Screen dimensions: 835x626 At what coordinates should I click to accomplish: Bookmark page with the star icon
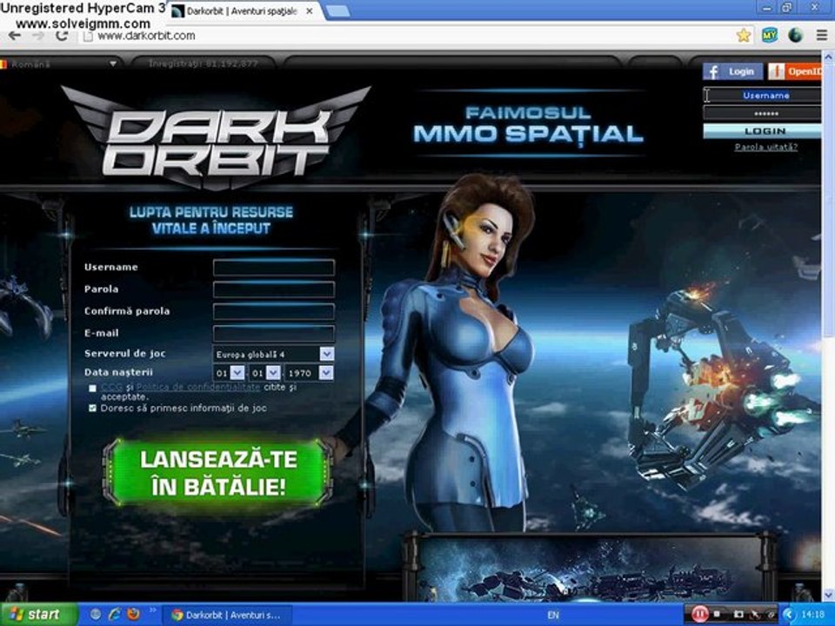click(744, 36)
